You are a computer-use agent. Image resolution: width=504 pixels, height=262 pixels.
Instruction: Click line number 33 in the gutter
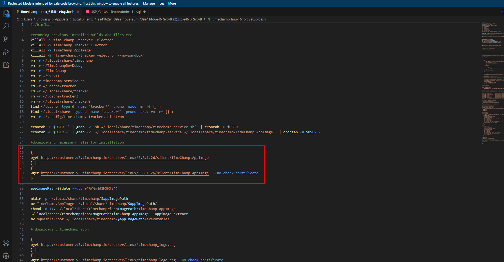(x=22, y=188)
